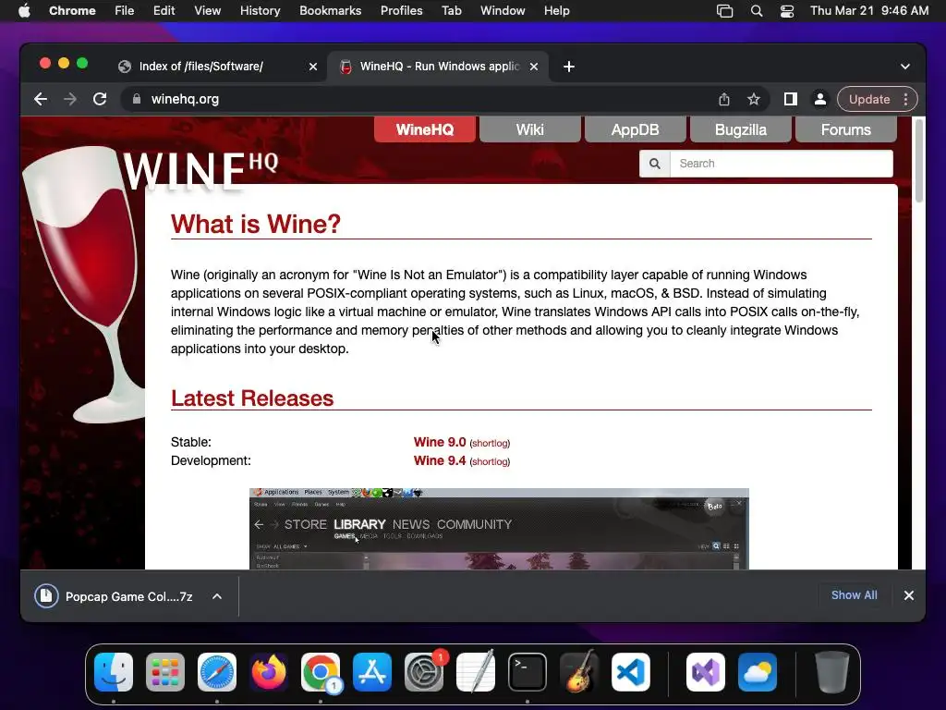Show All downloads
Screen dimensions: 946x710
click(x=855, y=595)
